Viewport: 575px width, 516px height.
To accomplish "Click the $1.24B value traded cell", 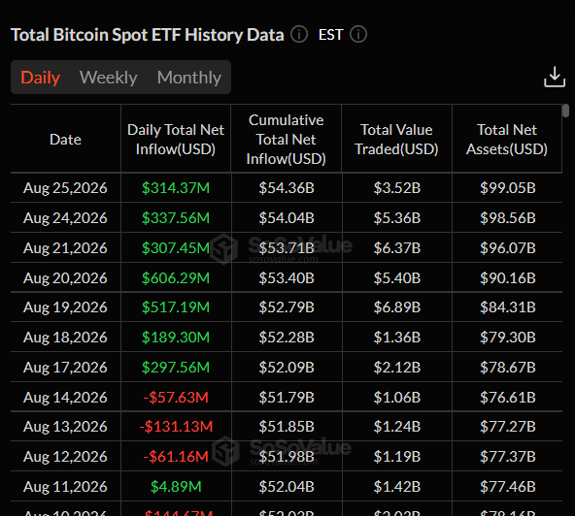I will click(x=397, y=426).
